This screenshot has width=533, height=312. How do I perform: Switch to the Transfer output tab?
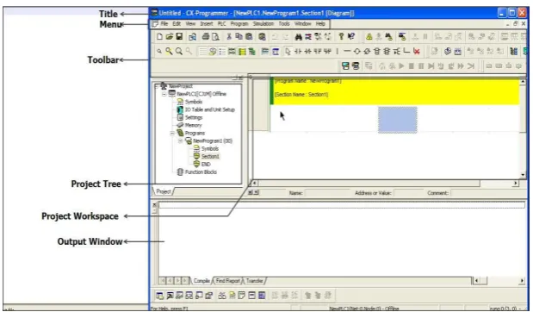coord(254,281)
